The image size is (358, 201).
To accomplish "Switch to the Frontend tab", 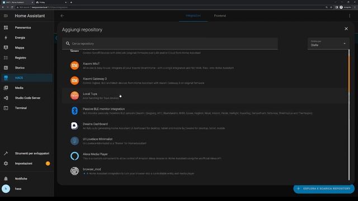I will pyautogui.click(x=220, y=16).
